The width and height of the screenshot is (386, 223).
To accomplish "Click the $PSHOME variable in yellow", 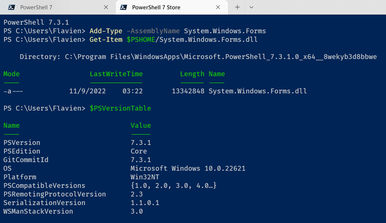I will tap(141, 39).
